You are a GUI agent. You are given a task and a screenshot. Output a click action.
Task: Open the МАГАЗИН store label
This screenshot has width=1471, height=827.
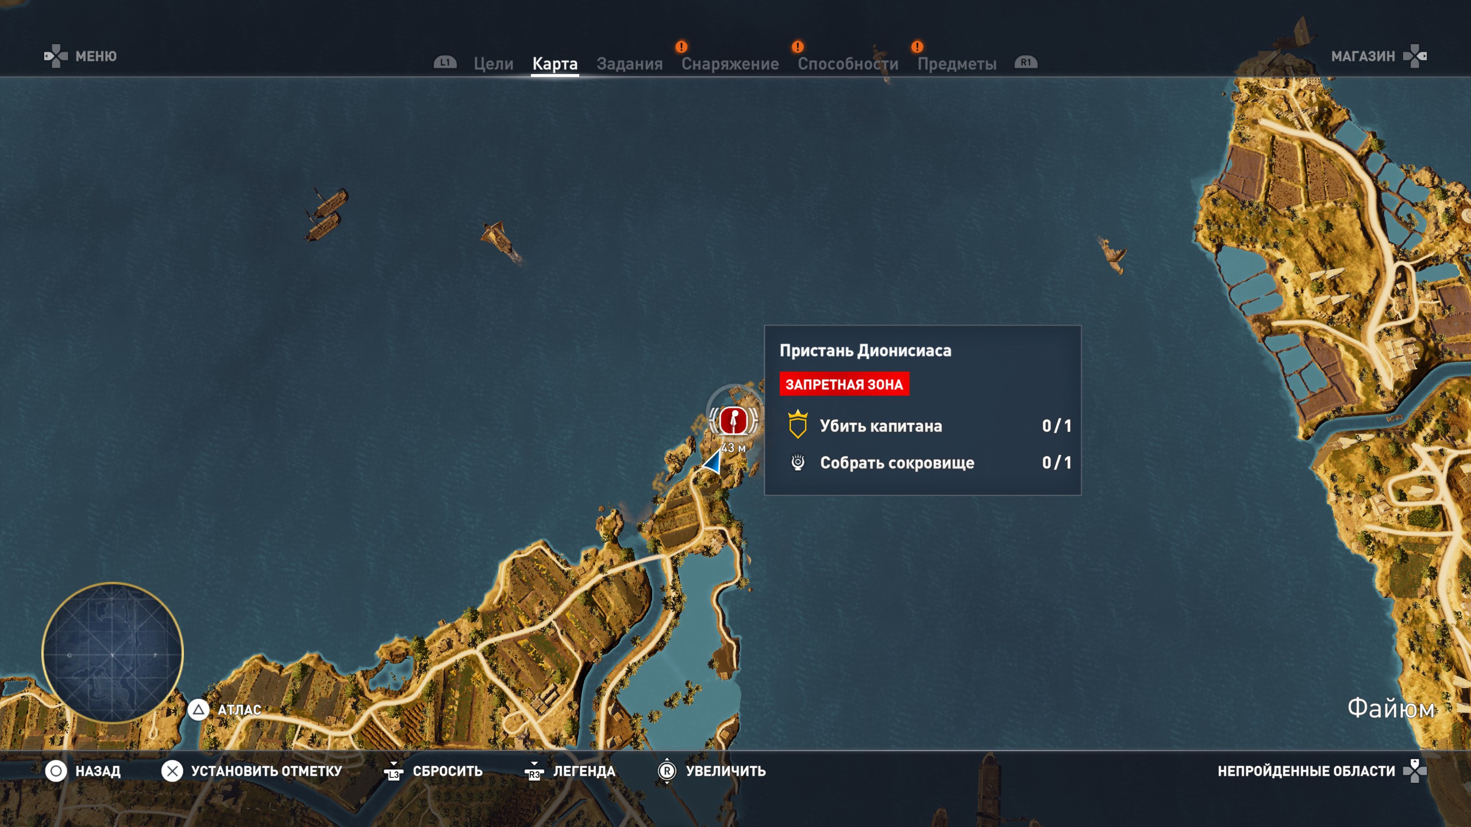(x=1363, y=56)
